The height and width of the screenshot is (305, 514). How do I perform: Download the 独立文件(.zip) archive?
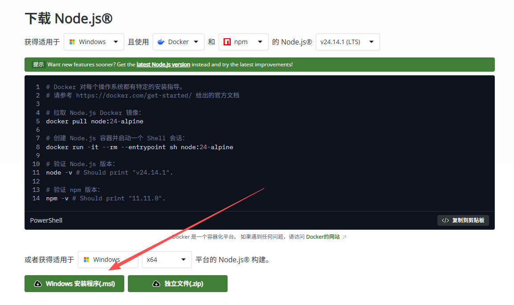coord(178,284)
